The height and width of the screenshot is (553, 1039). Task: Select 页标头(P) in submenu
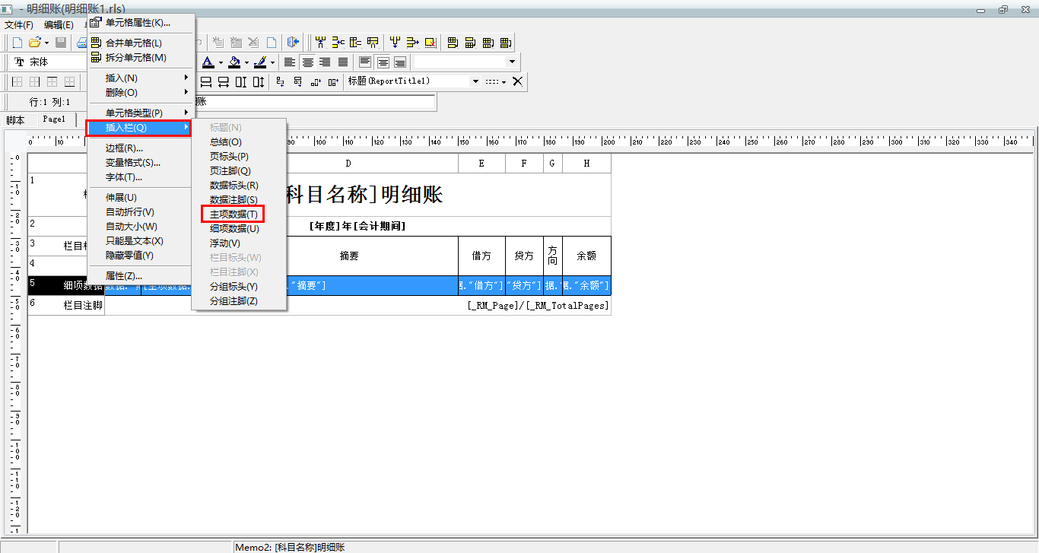coord(238,157)
